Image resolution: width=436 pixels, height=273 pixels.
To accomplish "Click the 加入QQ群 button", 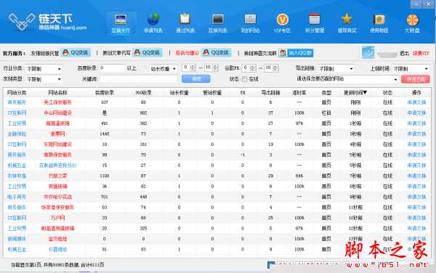I will point(296,53).
